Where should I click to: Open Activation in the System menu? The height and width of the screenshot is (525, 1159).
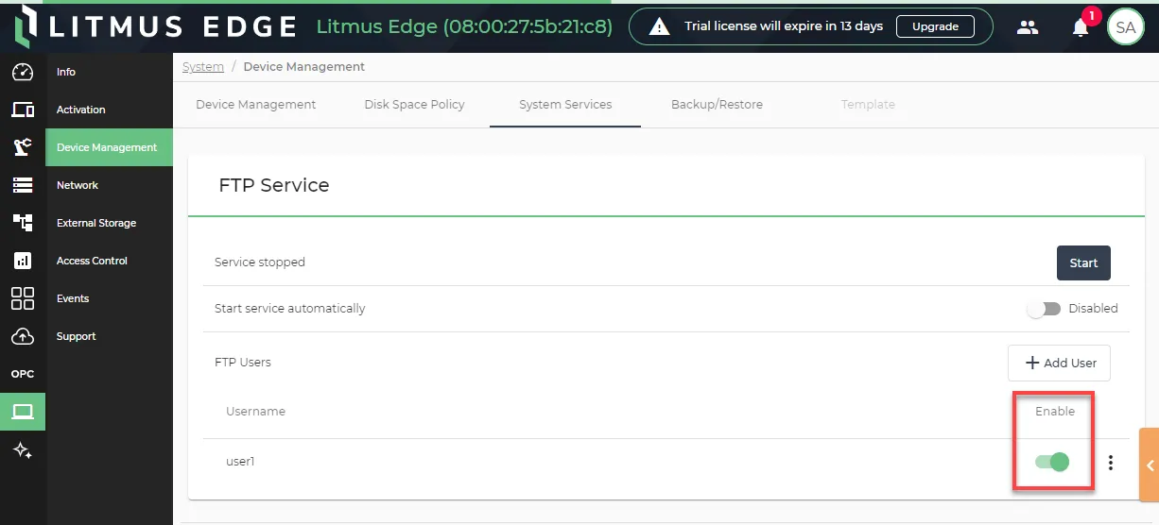point(109,110)
